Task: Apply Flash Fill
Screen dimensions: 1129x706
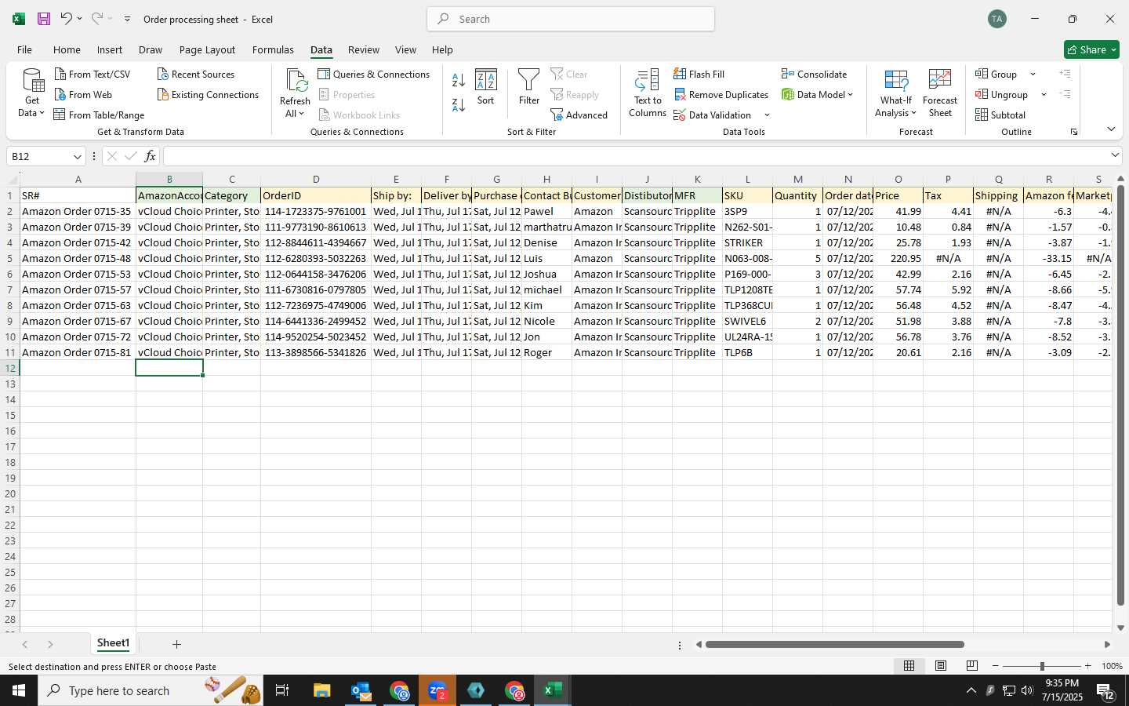Action: pos(699,74)
